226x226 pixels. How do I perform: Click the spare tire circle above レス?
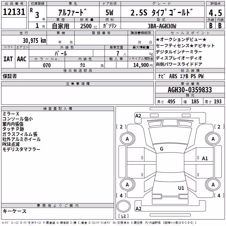(123, 206)
